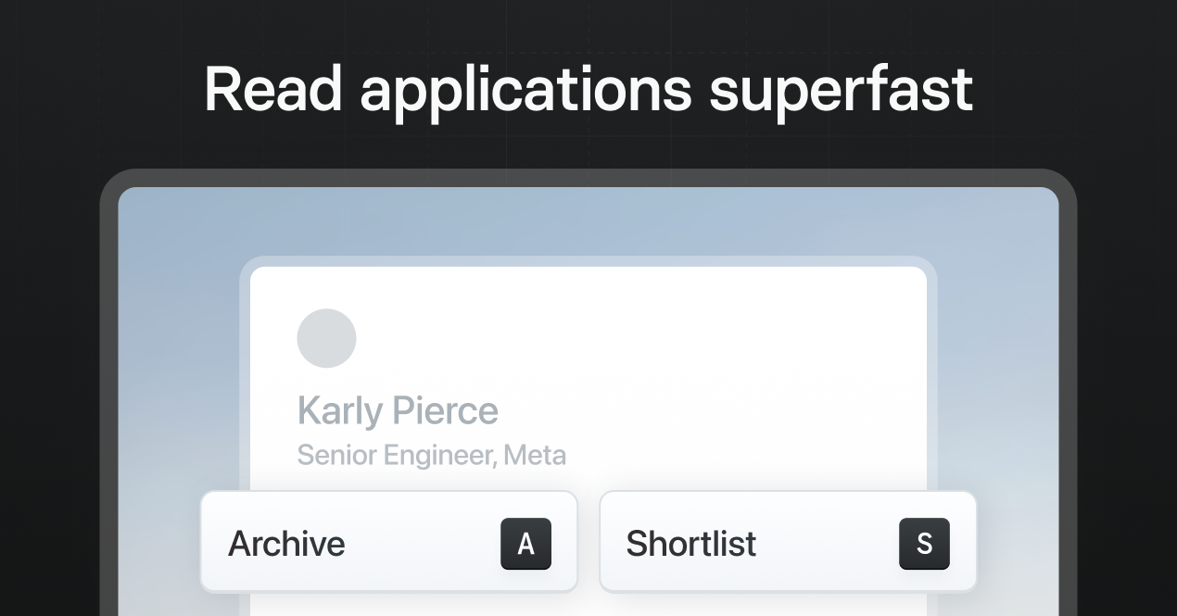This screenshot has height=616, width=1177.
Task: Click the word "Read" in the headline
Action: (x=272, y=90)
